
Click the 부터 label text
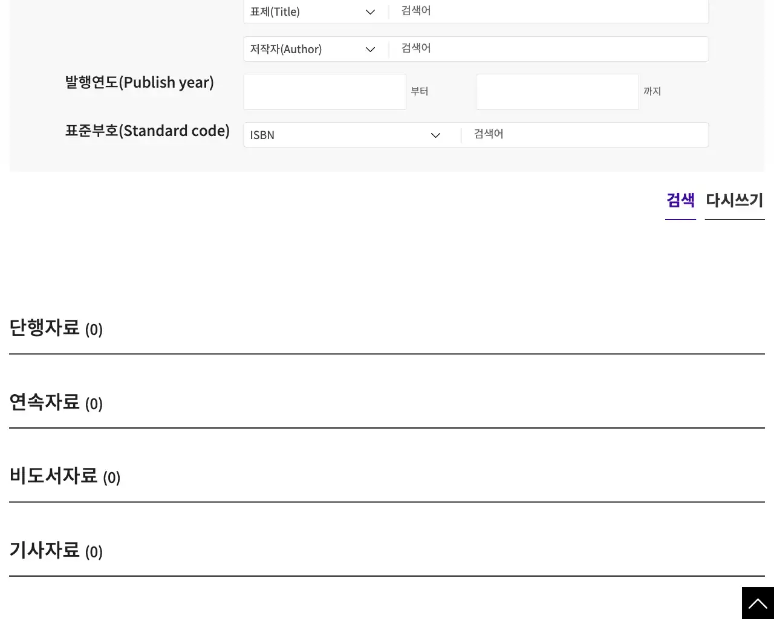pos(420,91)
